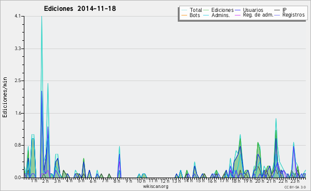
Task: Click the chart title 'Ediciones 2014-11-18'
Action: [80, 9]
